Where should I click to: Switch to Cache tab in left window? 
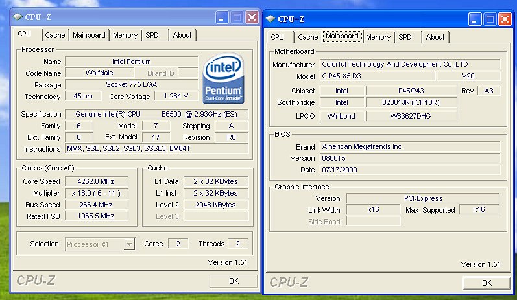pos(55,35)
